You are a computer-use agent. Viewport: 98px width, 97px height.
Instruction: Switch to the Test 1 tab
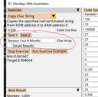[13, 35]
